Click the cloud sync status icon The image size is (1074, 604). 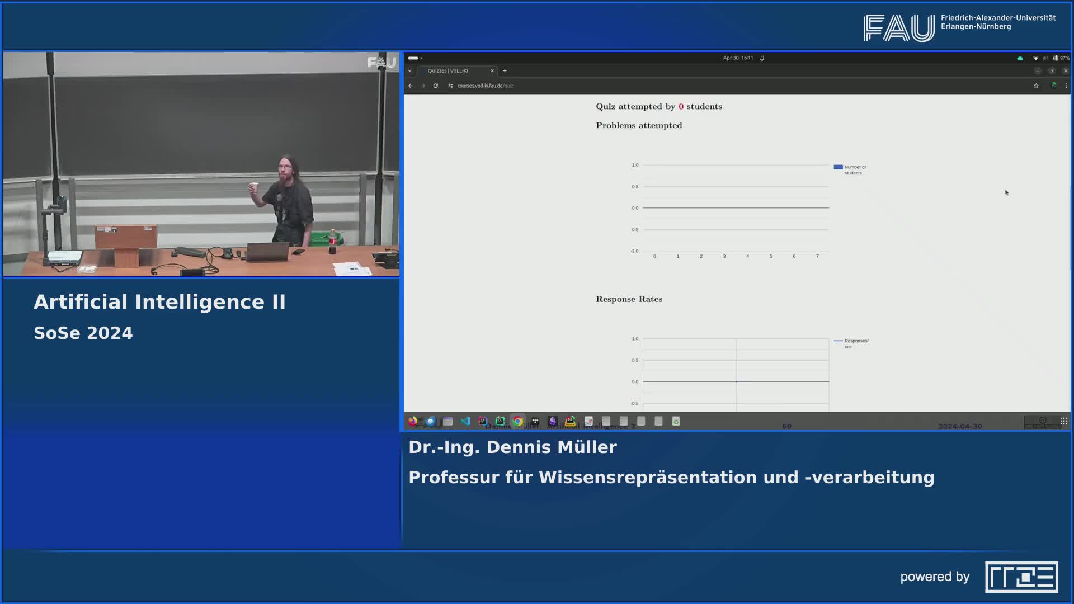pos(1019,58)
